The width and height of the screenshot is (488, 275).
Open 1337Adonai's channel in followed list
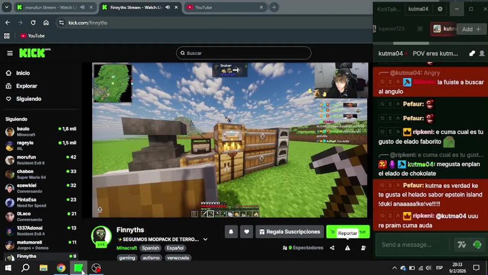(x=41, y=231)
